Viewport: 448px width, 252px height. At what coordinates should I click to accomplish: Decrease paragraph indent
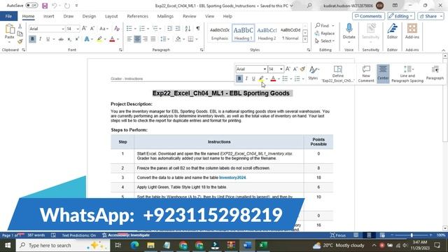(169, 29)
